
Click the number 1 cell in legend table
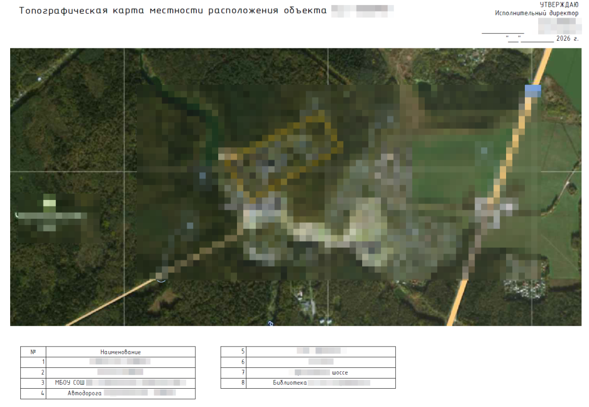(x=33, y=362)
